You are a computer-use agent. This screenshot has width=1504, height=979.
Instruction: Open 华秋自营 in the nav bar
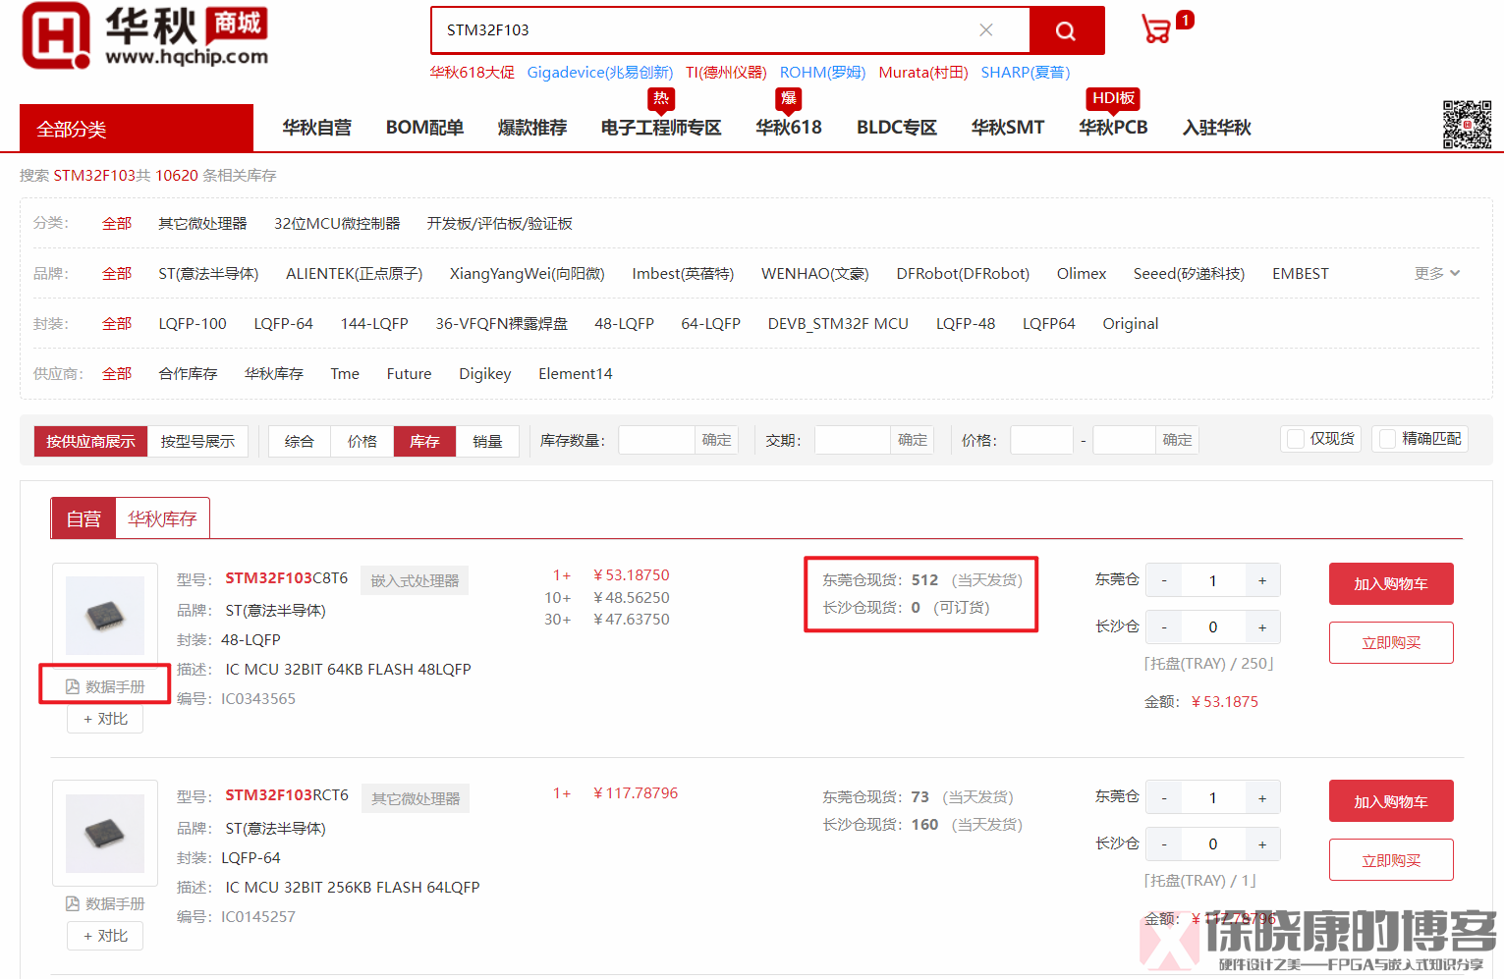click(x=316, y=128)
